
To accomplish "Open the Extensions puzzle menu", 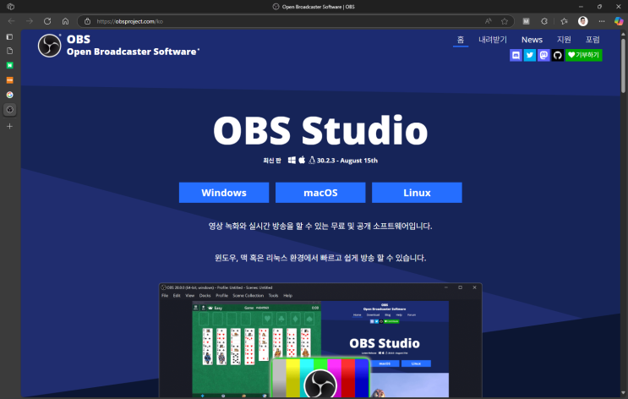I will [x=543, y=21].
